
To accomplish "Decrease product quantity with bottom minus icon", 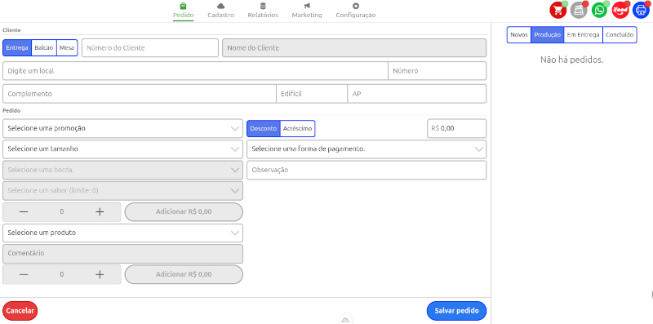I will [x=24, y=274].
